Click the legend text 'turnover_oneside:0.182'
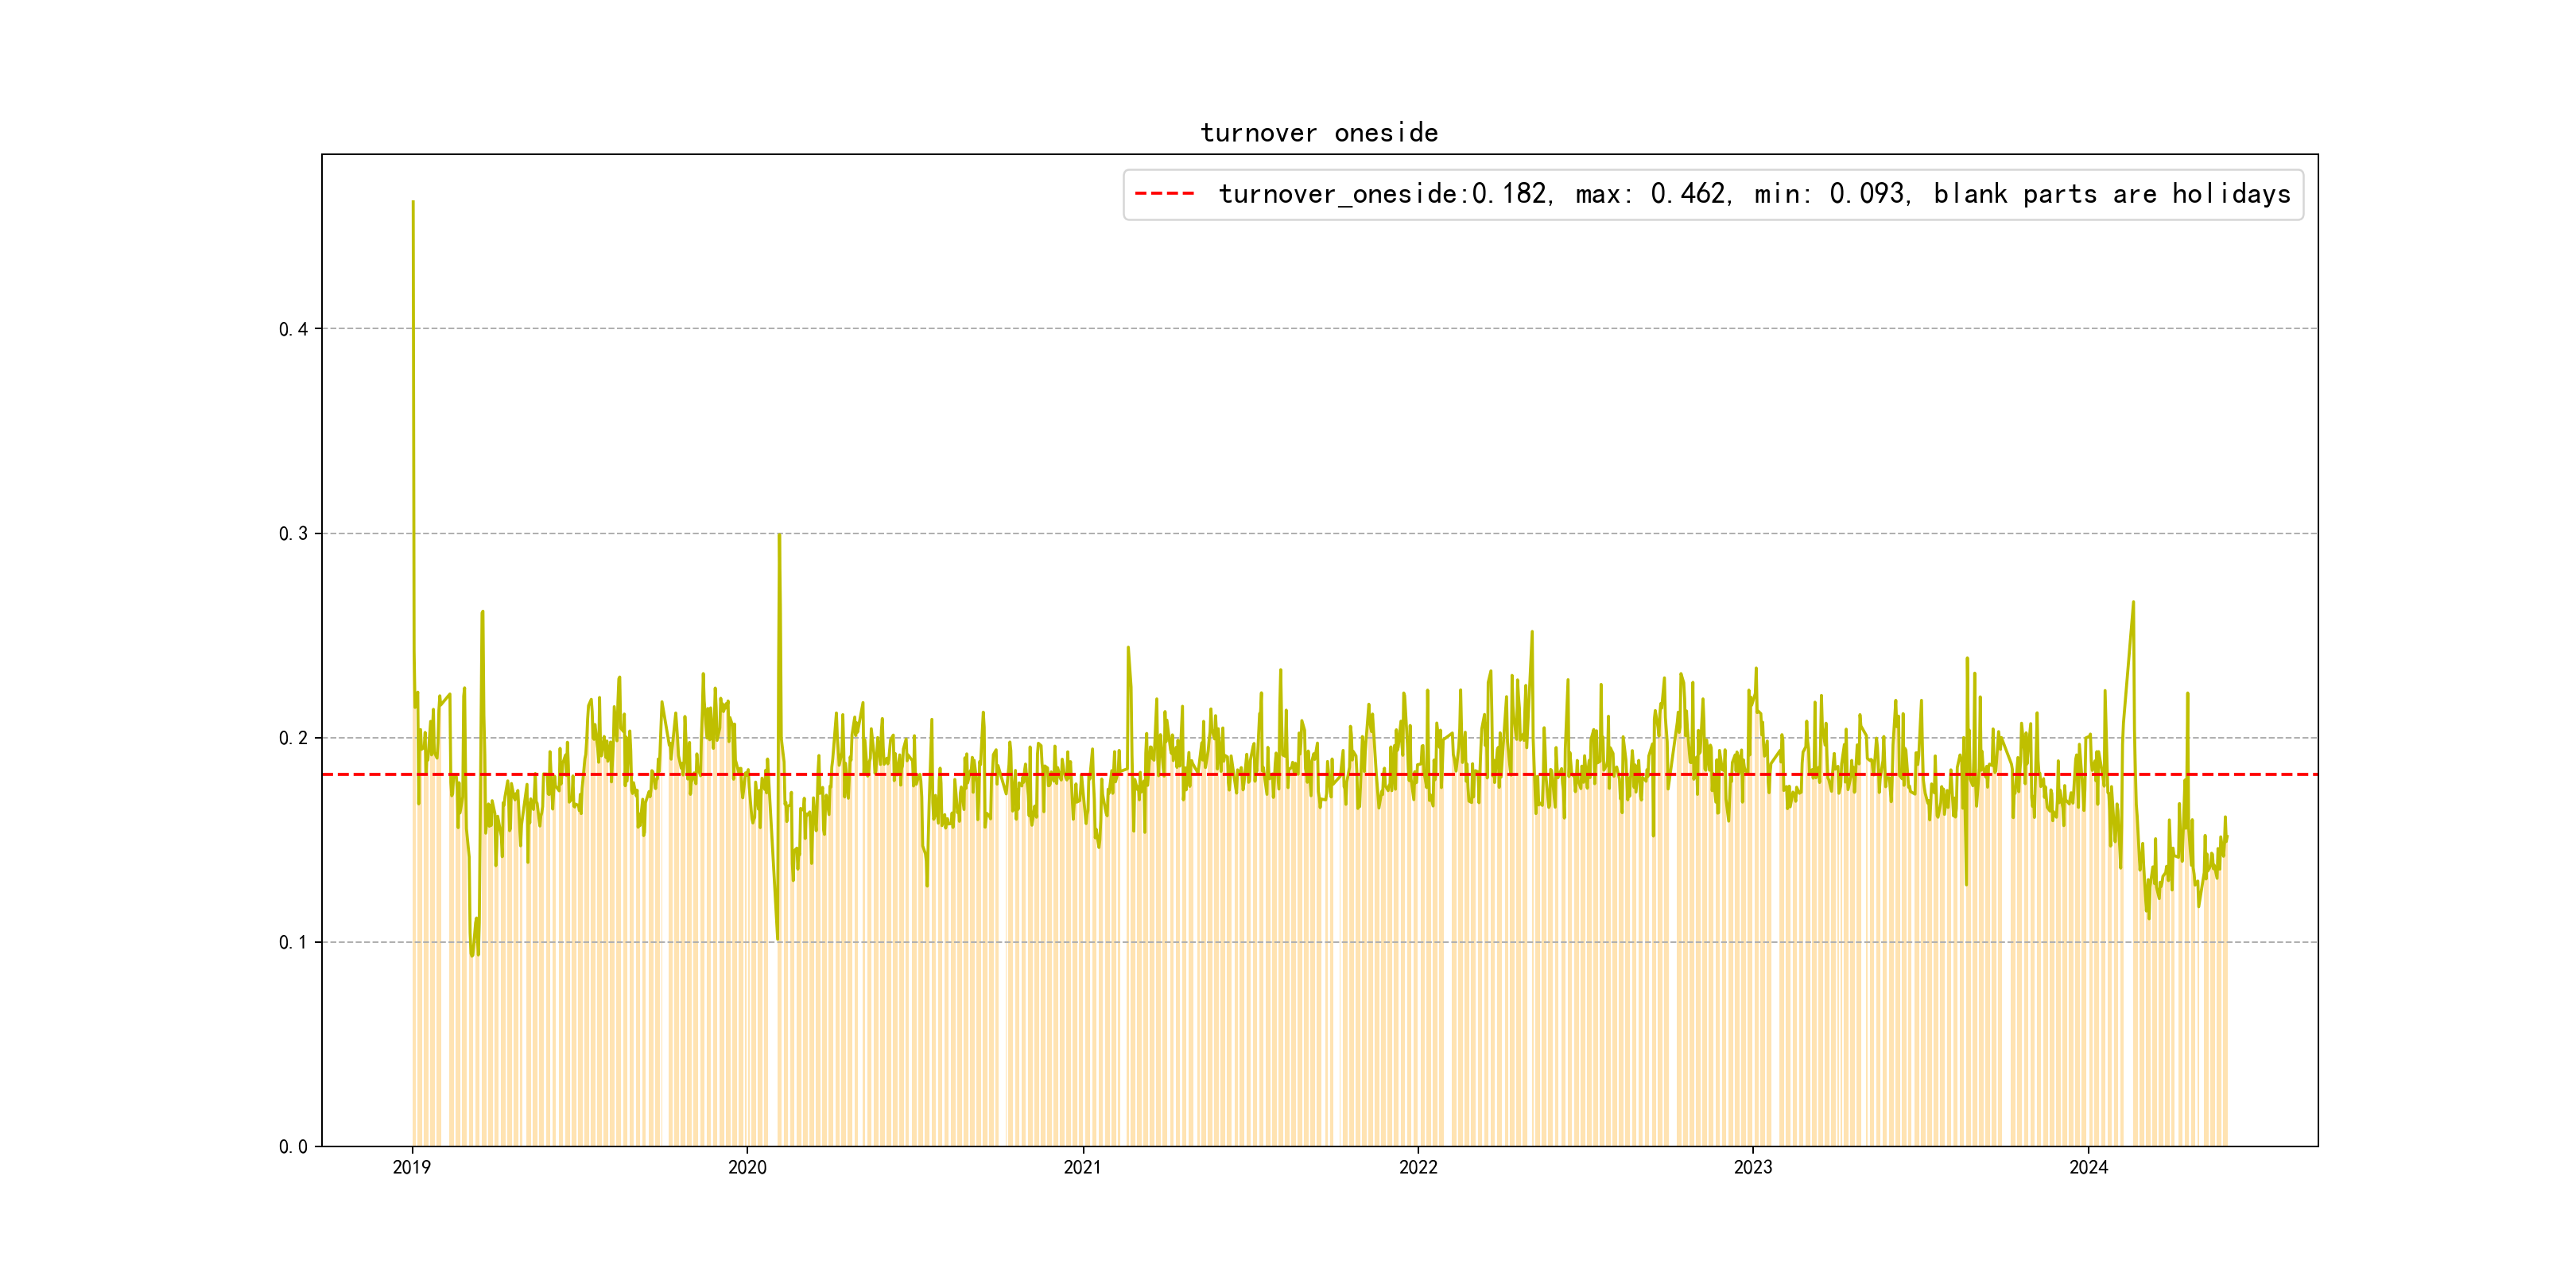2576x1288 pixels. click(1384, 194)
